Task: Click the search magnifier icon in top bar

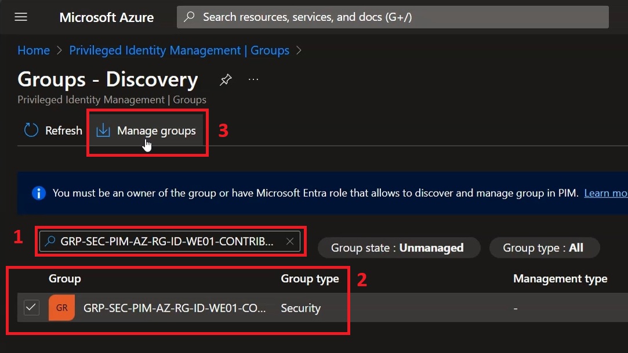Action: [189, 17]
